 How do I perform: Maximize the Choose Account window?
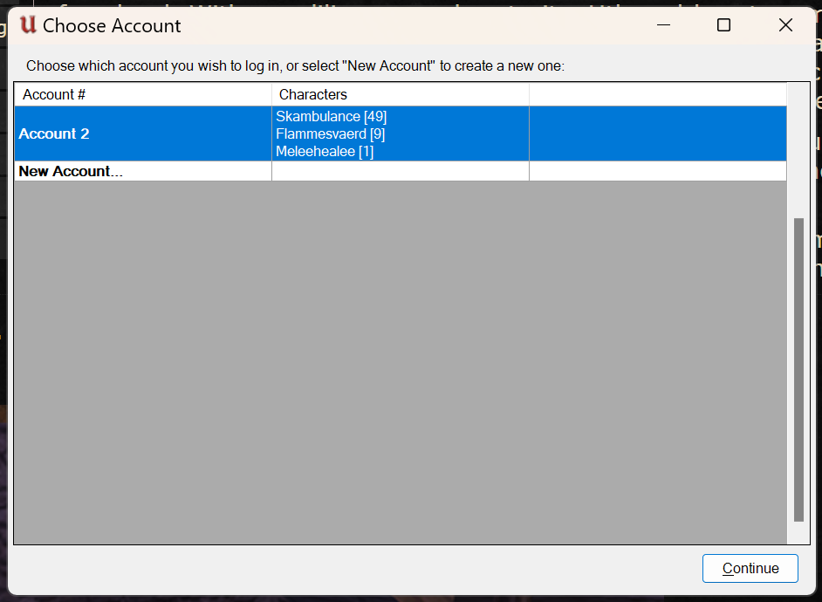(x=723, y=25)
